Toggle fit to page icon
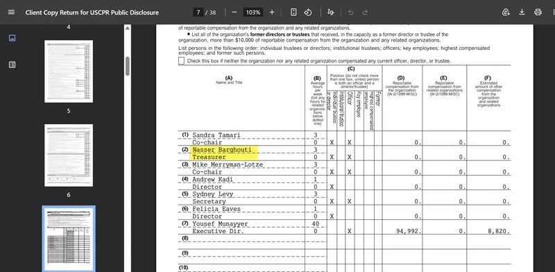The image size is (555, 272). 293,12
